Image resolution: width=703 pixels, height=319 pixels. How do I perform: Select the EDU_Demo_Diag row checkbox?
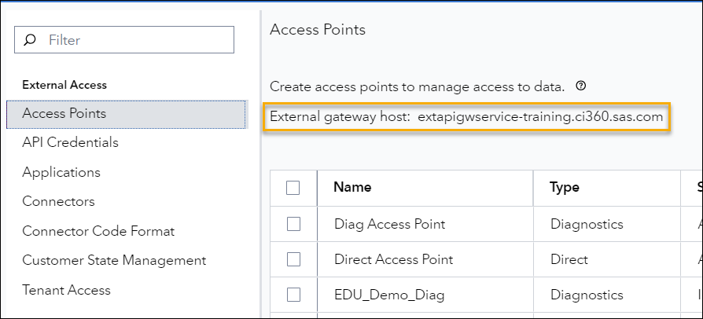[293, 295]
